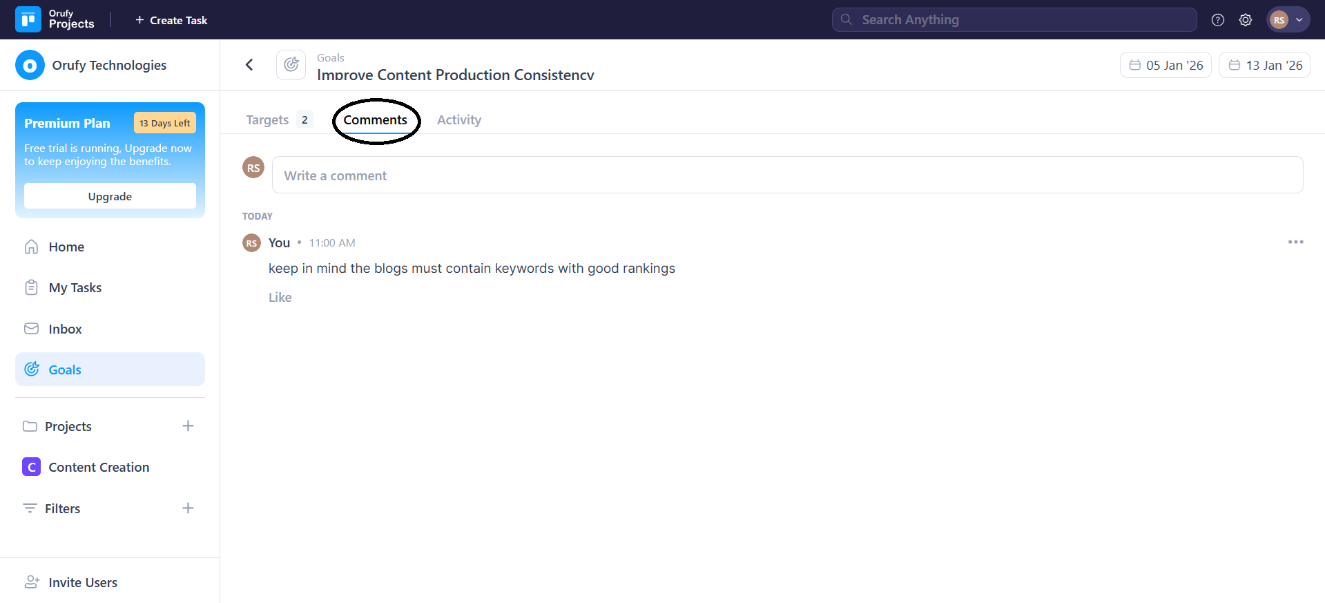This screenshot has width=1325, height=603.
Task: Click the goal target icon next to title
Action: click(291, 65)
